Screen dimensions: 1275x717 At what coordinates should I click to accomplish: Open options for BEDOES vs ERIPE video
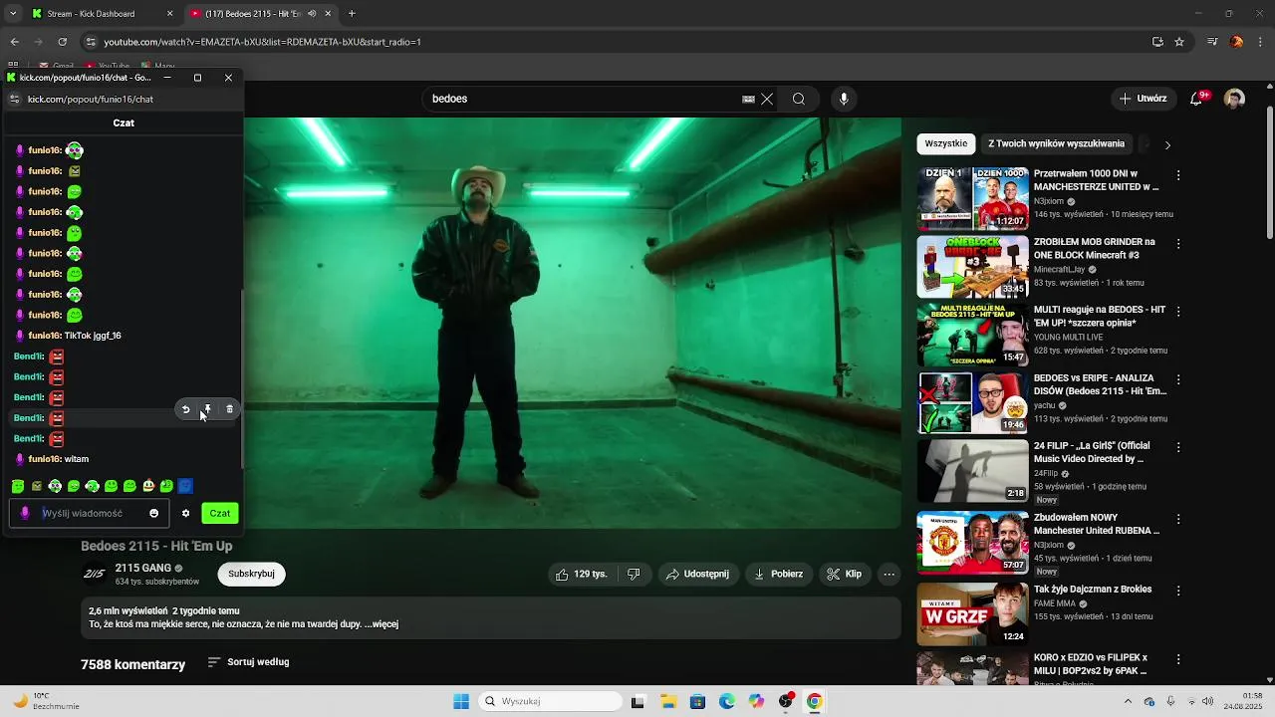tap(1178, 380)
